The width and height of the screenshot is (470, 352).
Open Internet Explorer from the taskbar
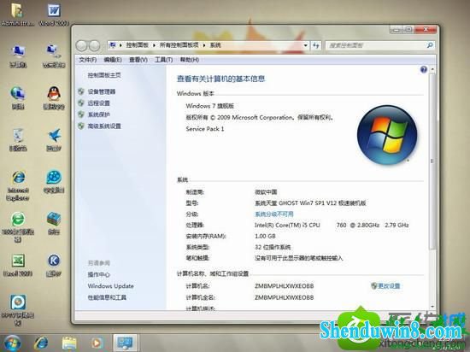41,343
